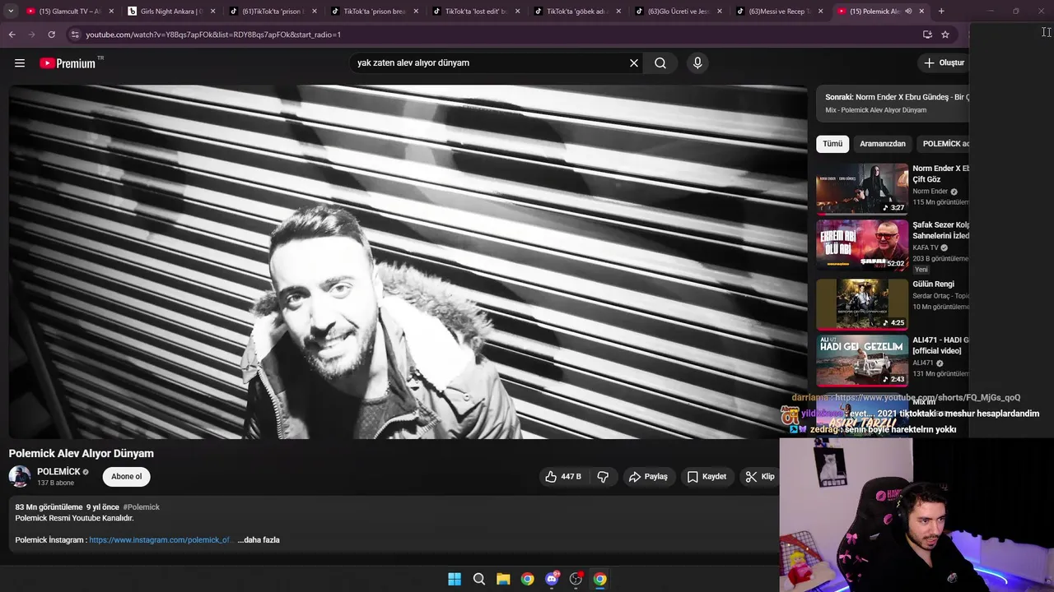1054x592 pixels.
Task: Open the upcoming Mix playlist panel
Action: (893, 103)
